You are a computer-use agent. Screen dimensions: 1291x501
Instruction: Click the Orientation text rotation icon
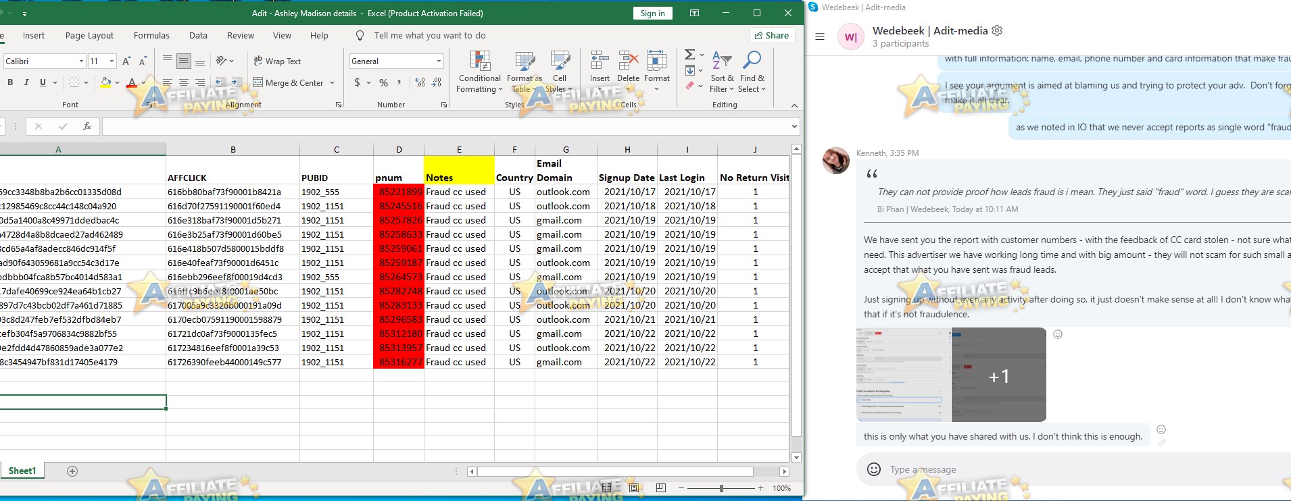[220, 61]
